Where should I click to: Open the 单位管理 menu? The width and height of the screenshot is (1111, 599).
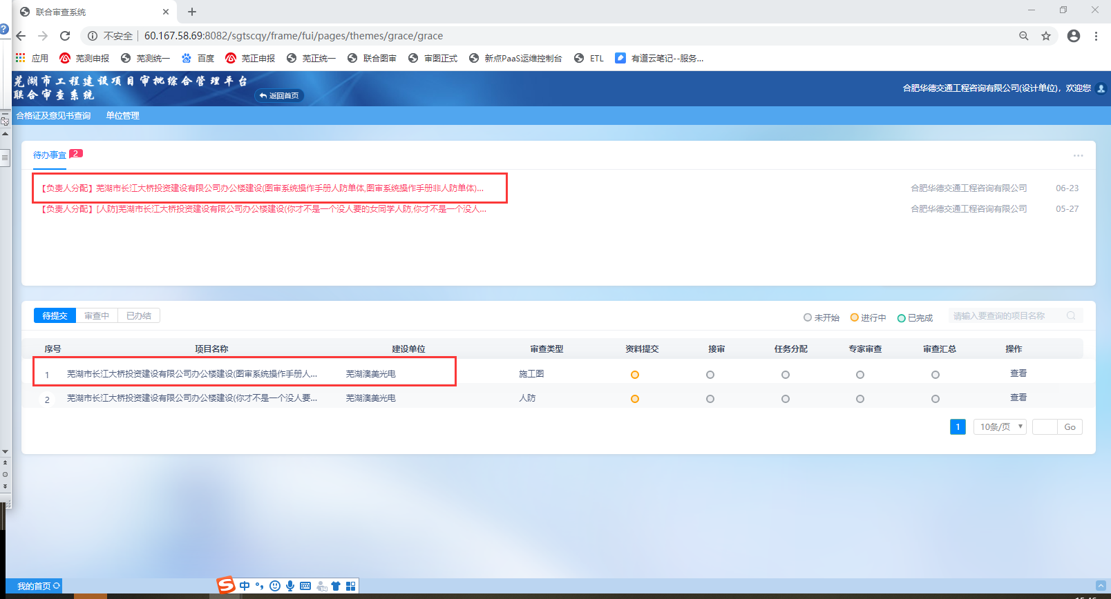(x=122, y=116)
